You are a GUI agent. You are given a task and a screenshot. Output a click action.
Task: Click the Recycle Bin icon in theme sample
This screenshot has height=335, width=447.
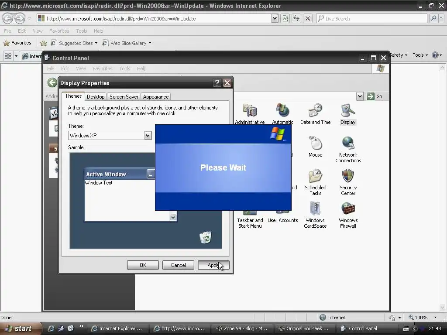click(x=205, y=237)
